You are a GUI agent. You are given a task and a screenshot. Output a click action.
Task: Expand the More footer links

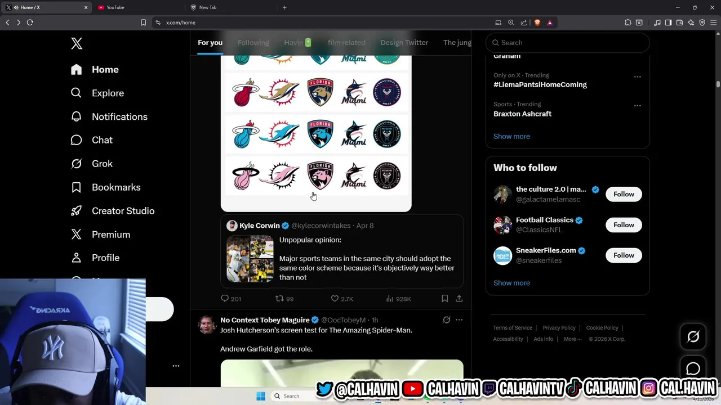[572, 339]
